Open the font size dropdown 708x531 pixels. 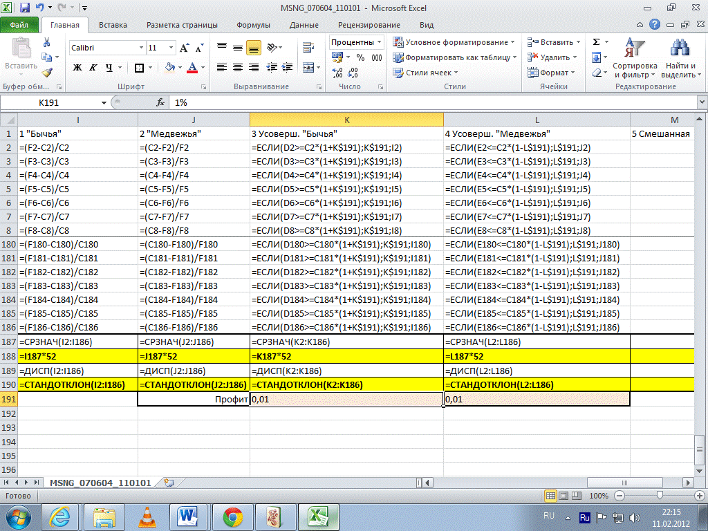click(x=171, y=48)
